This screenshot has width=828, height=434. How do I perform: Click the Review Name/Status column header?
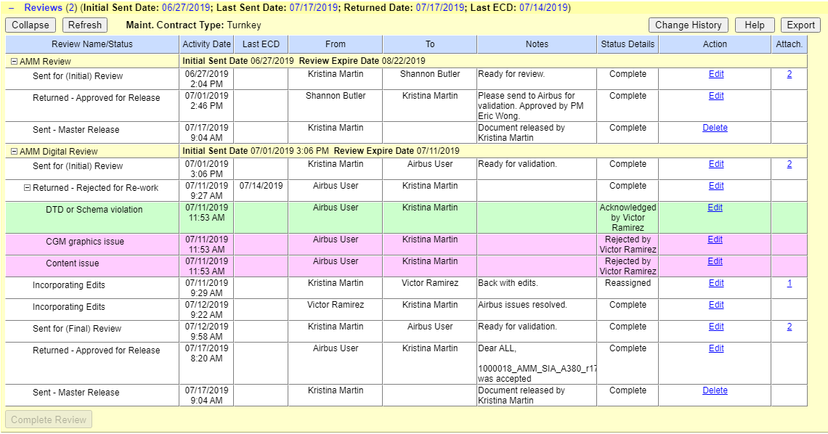pos(92,44)
